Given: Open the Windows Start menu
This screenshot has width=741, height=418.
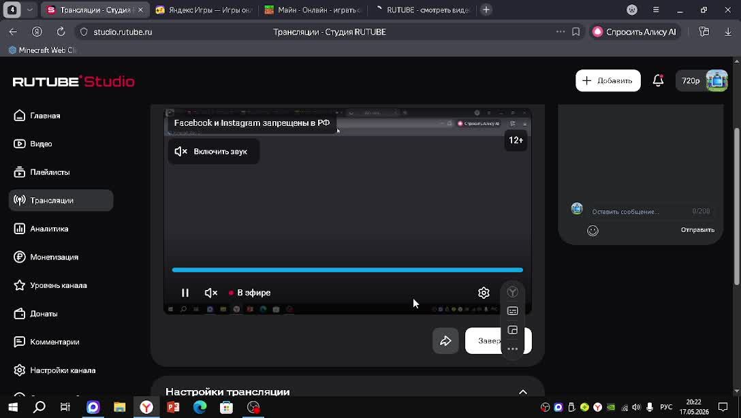Looking at the screenshot, I should tap(13, 407).
